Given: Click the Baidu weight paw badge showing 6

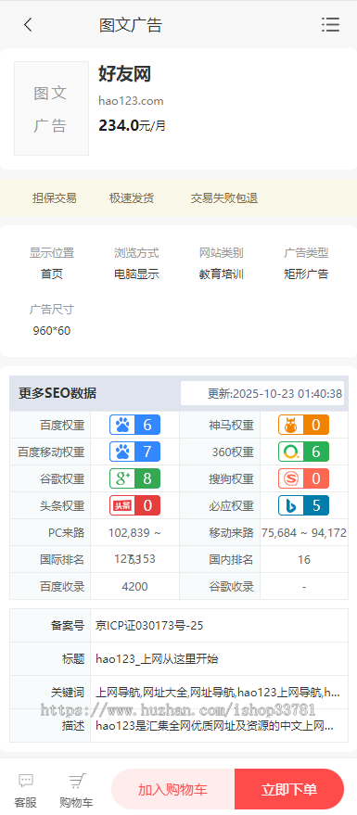Looking at the screenshot, I should [x=134, y=425].
